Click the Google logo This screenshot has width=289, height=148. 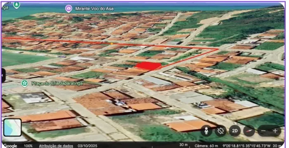coord(10,146)
